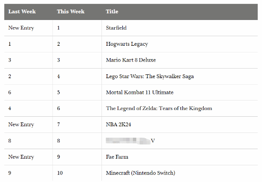The width and height of the screenshot is (262, 182).
Task: Click Lego Star Wars: The Skywalker Saga
Action: pos(150,76)
